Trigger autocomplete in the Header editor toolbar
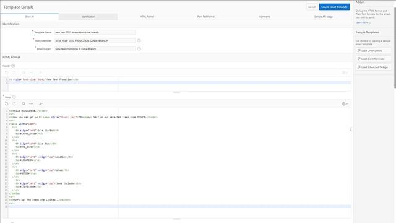Screen dimensions: 396x223 tap(41, 72)
